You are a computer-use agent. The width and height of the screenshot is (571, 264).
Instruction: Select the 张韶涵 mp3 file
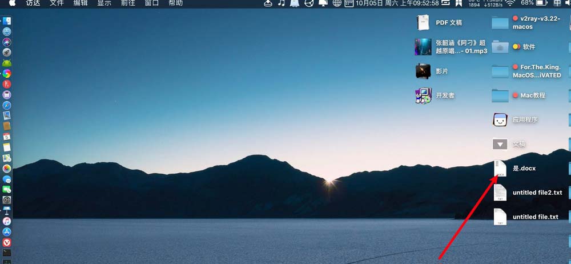(423, 47)
